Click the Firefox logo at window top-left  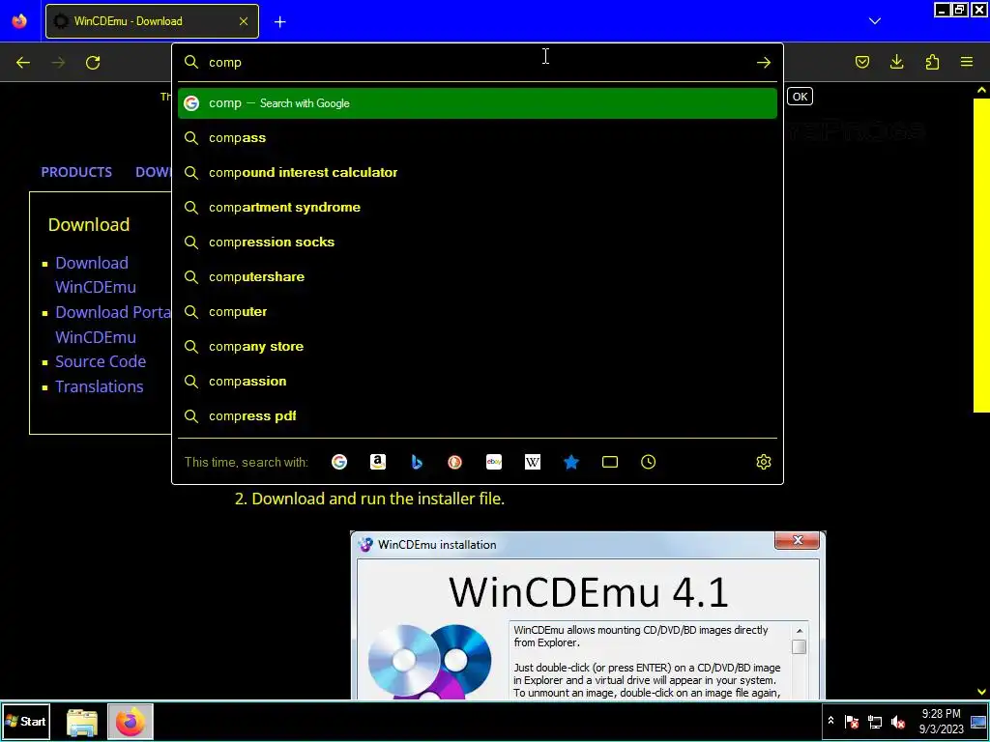coord(19,21)
